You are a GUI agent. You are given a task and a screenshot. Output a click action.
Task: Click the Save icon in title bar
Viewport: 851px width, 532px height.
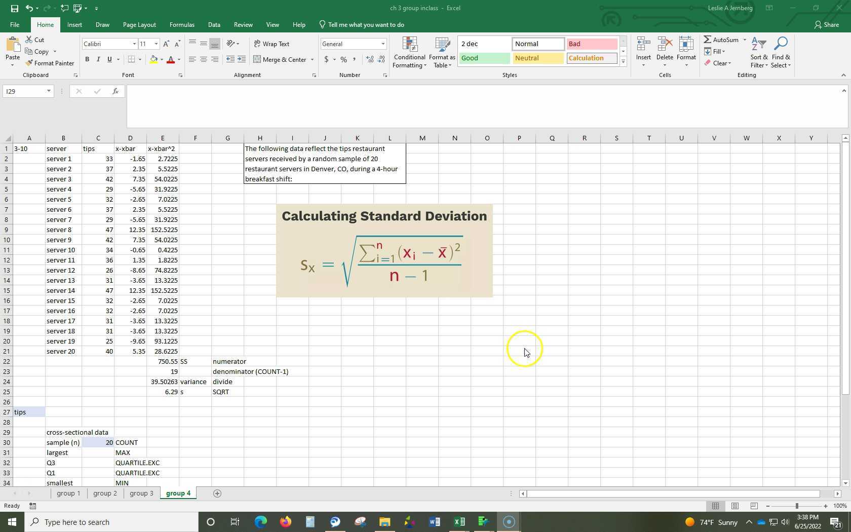click(14, 8)
